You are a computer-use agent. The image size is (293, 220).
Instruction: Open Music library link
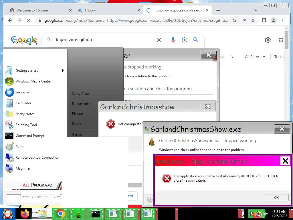(x=77, y=123)
